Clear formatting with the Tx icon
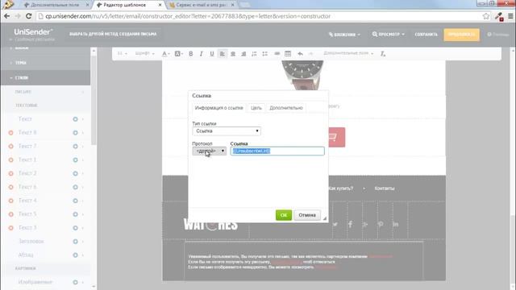The image size is (516, 290). 383,54
